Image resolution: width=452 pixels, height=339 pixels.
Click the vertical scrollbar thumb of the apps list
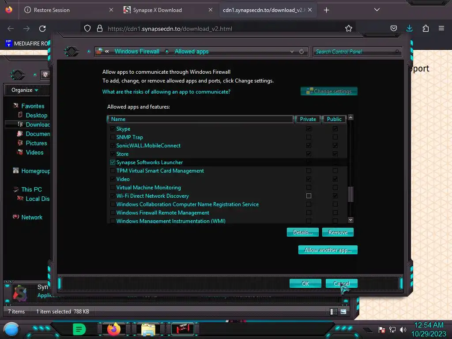pos(350,194)
